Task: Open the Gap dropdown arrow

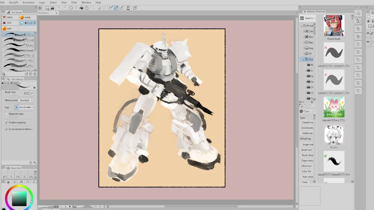Action: (32, 107)
